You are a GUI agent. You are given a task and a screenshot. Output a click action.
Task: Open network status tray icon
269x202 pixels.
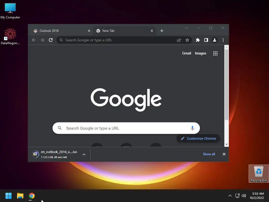pos(237,196)
